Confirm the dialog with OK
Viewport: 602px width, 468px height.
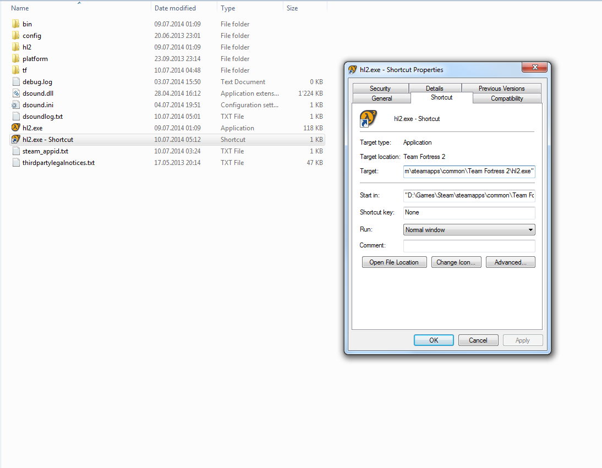434,340
